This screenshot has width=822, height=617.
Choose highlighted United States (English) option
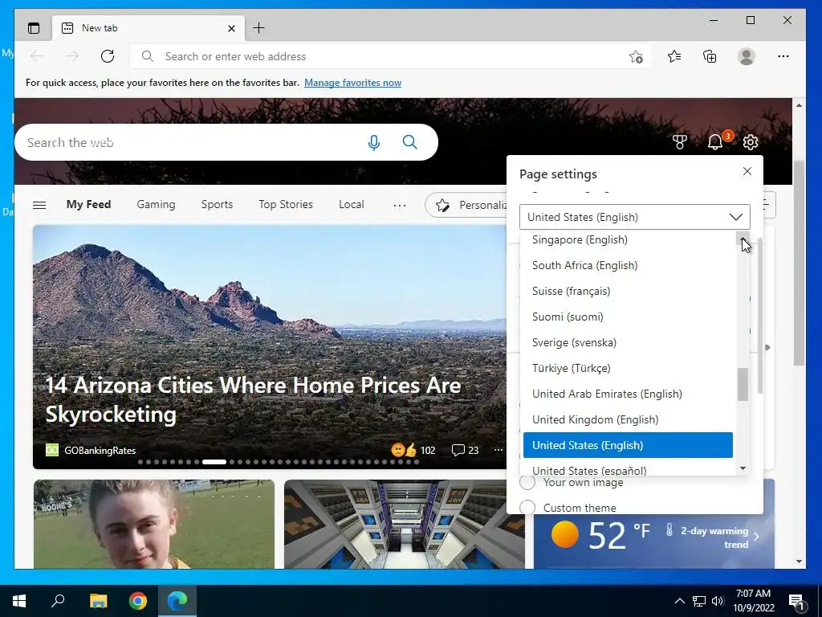point(628,445)
